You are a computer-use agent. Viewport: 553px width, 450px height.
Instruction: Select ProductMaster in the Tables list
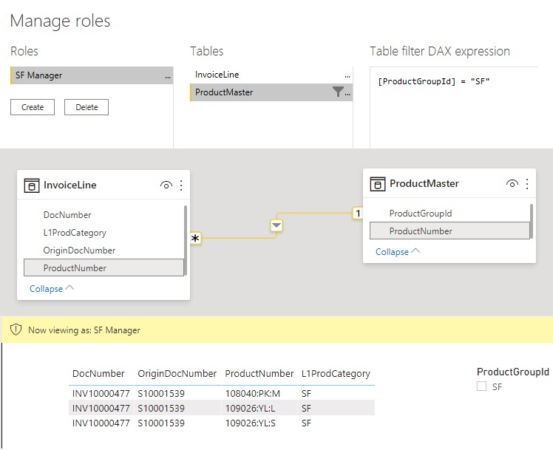pyautogui.click(x=271, y=92)
